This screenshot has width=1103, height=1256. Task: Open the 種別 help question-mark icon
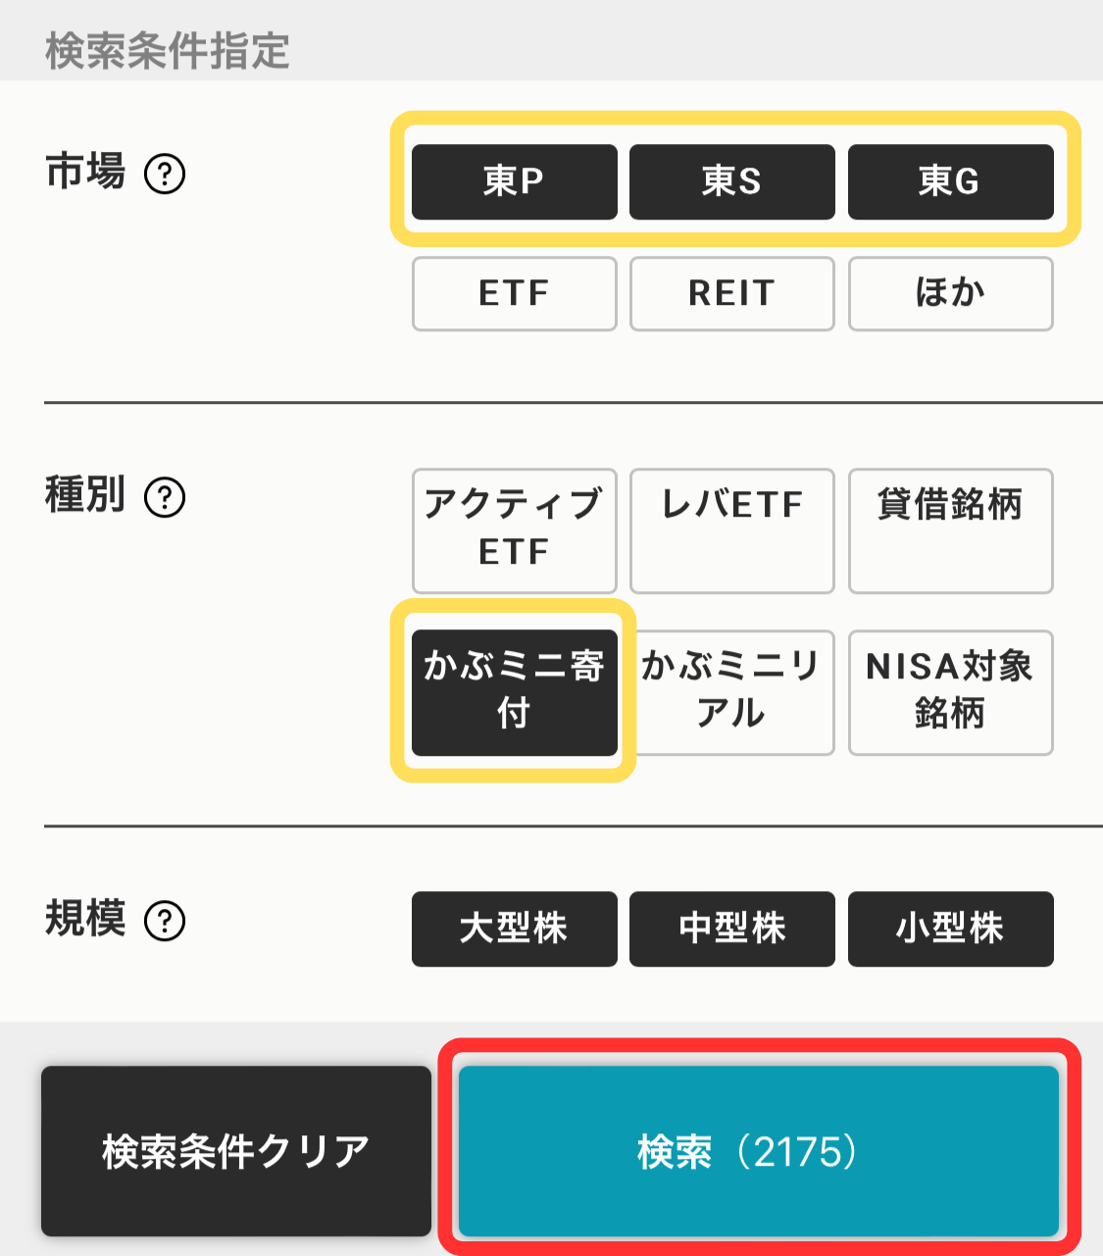point(165,498)
